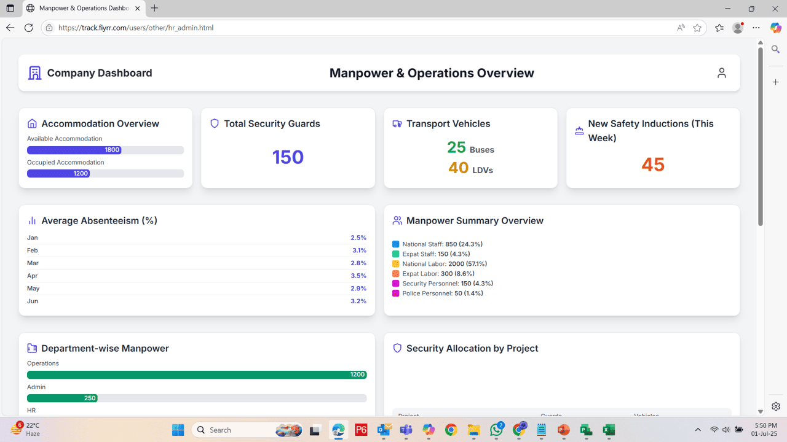Click the Company Dashboard building logo
The width and height of the screenshot is (787, 442).
click(x=34, y=72)
